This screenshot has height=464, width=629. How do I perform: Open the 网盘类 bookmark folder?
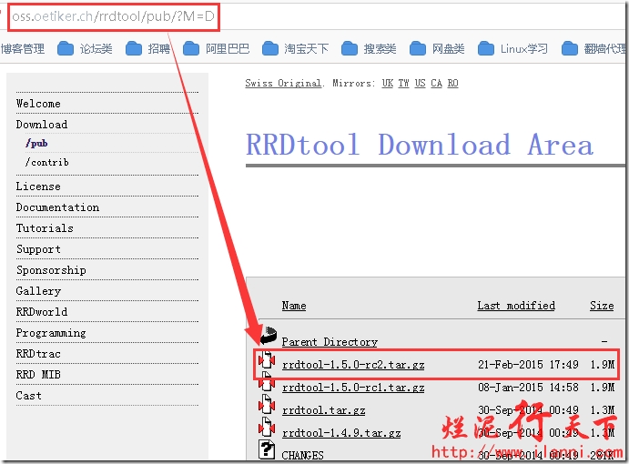coord(437,49)
